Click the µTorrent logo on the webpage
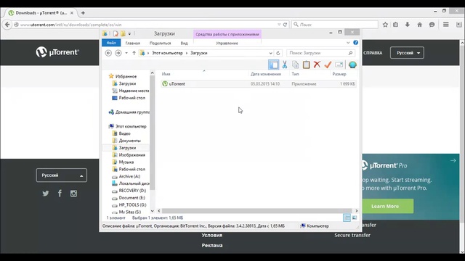The width and height of the screenshot is (465, 261). coord(57,52)
